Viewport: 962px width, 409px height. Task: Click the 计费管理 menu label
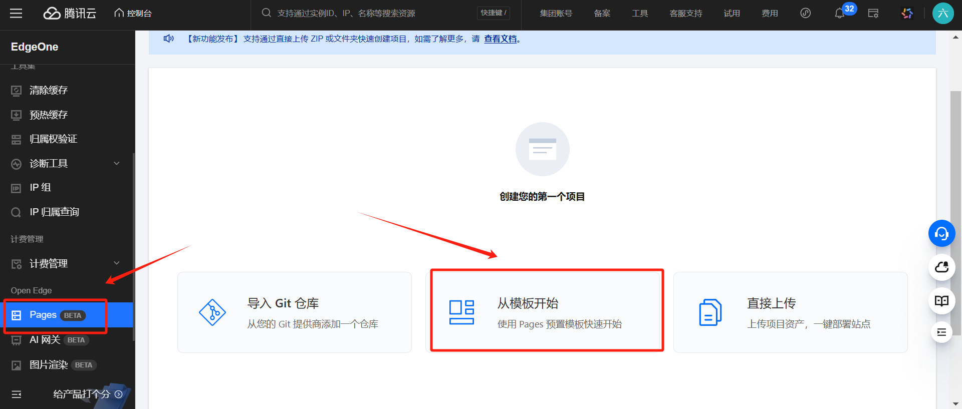point(49,263)
